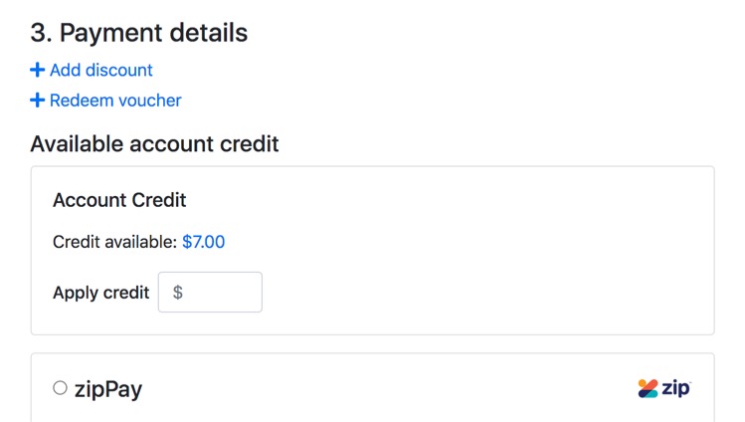Click the $7.00 available credit amount
Viewport: 745px width, 422px height.
tap(203, 242)
